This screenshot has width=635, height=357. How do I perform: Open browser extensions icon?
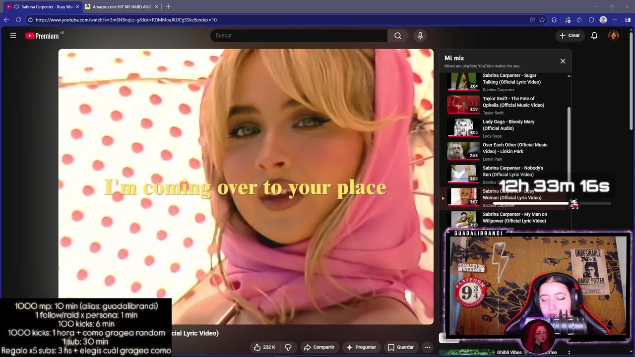[x=554, y=20]
